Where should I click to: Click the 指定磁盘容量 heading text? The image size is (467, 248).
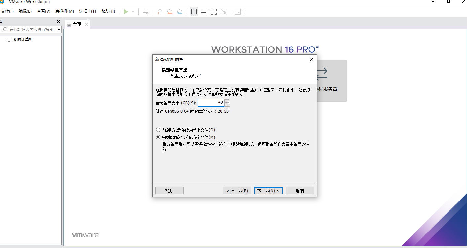[x=175, y=70]
